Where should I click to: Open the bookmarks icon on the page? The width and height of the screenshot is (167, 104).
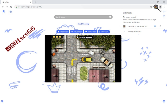[x=4, y=11]
